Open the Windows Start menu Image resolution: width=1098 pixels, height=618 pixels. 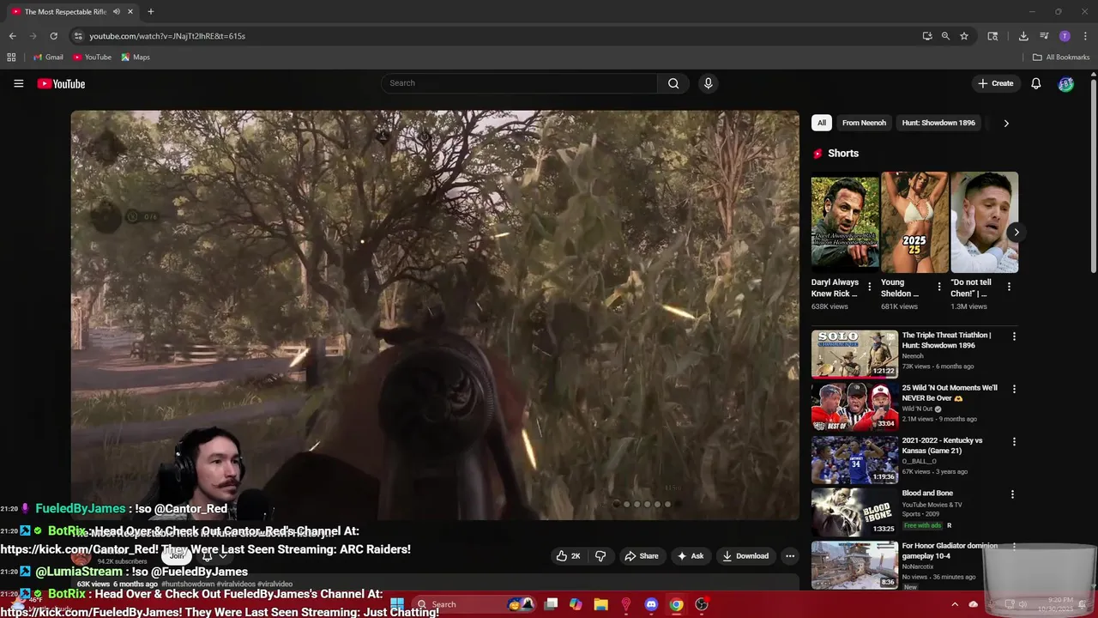click(397, 604)
